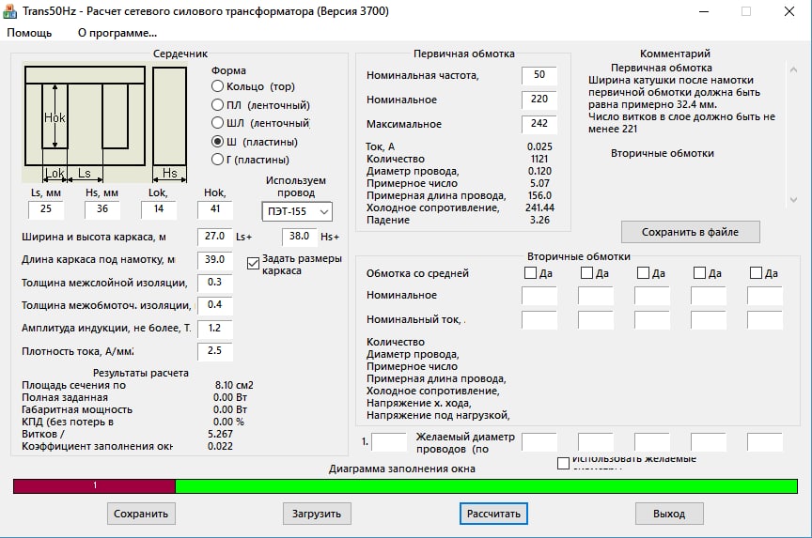
Task: Click fourth secondary Номинальный ток field
Action: click(709, 320)
